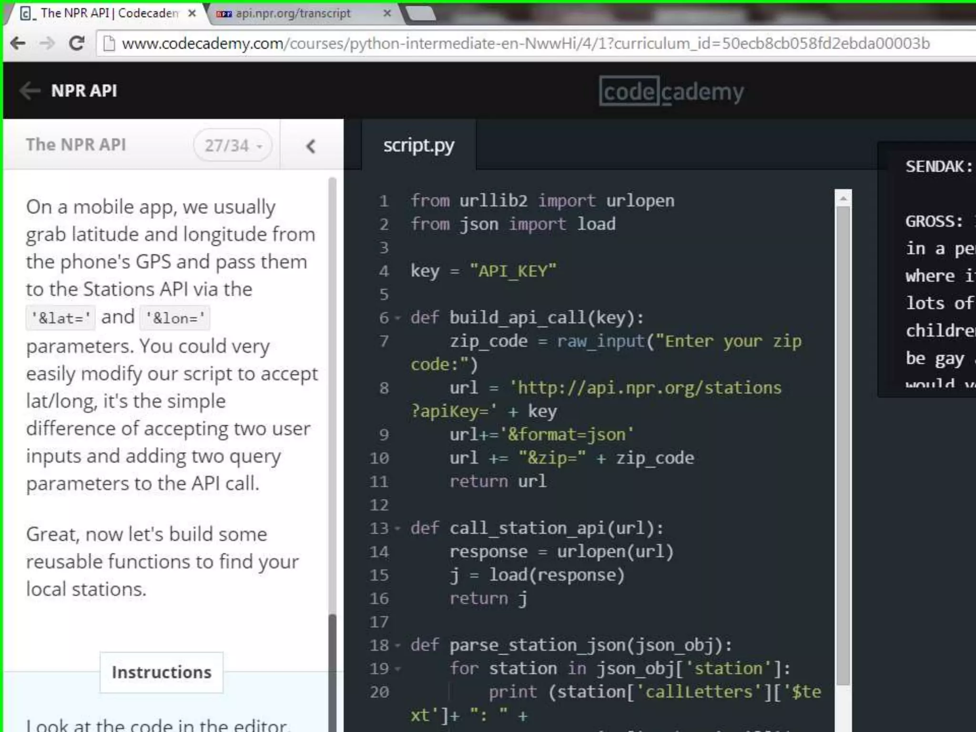The image size is (976, 732).
Task: Click 'The NPR API' lesson title
Action: 76,144
